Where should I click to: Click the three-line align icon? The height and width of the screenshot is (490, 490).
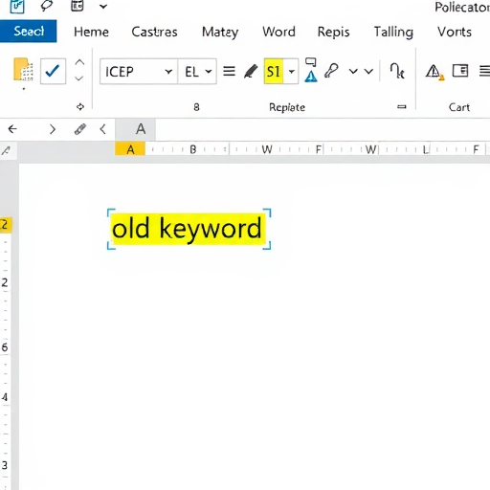pyautogui.click(x=229, y=71)
